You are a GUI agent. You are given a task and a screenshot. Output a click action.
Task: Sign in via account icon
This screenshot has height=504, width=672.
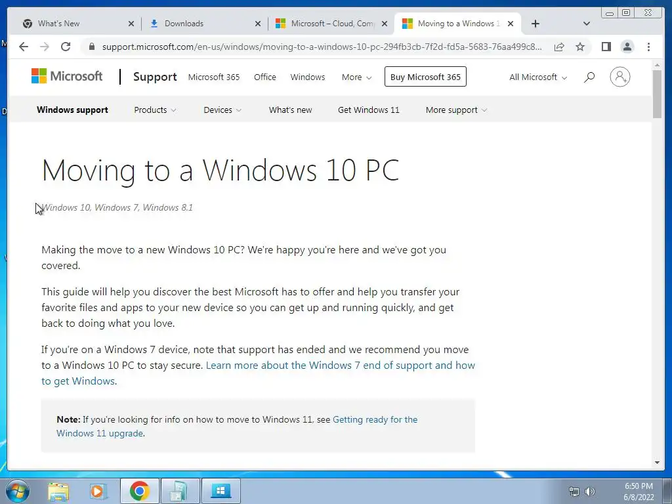pyautogui.click(x=619, y=77)
